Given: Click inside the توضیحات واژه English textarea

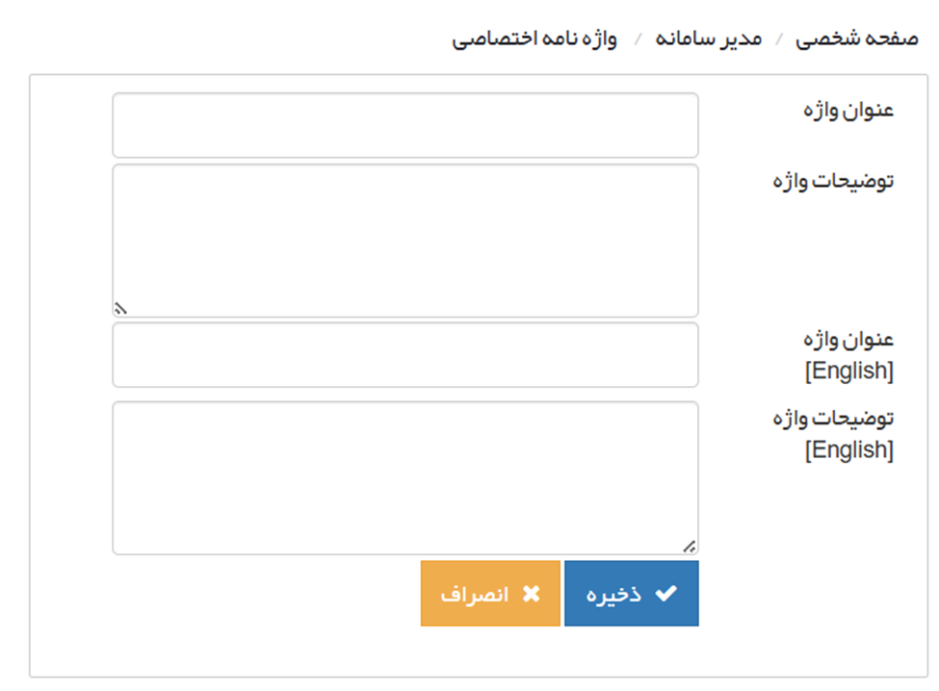Looking at the screenshot, I should pyautogui.click(x=405, y=477).
